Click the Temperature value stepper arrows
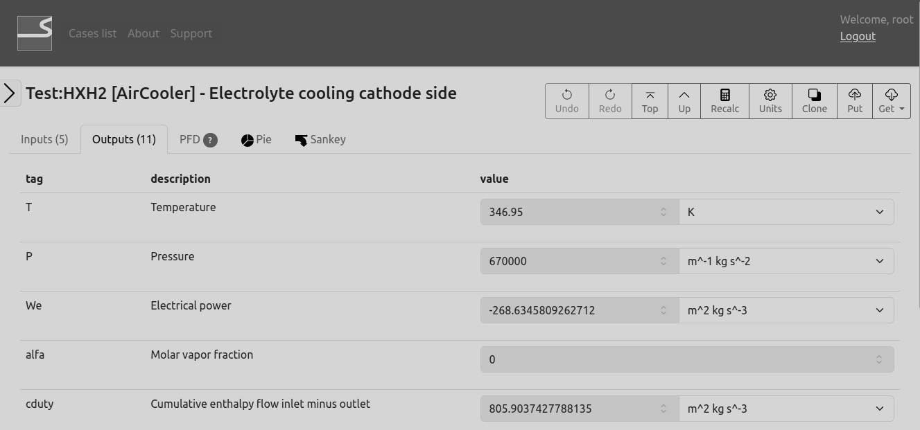The width and height of the screenshot is (920, 430). pyautogui.click(x=663, y=212)
